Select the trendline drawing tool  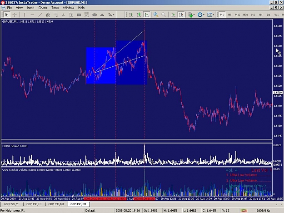pos(40,15)
